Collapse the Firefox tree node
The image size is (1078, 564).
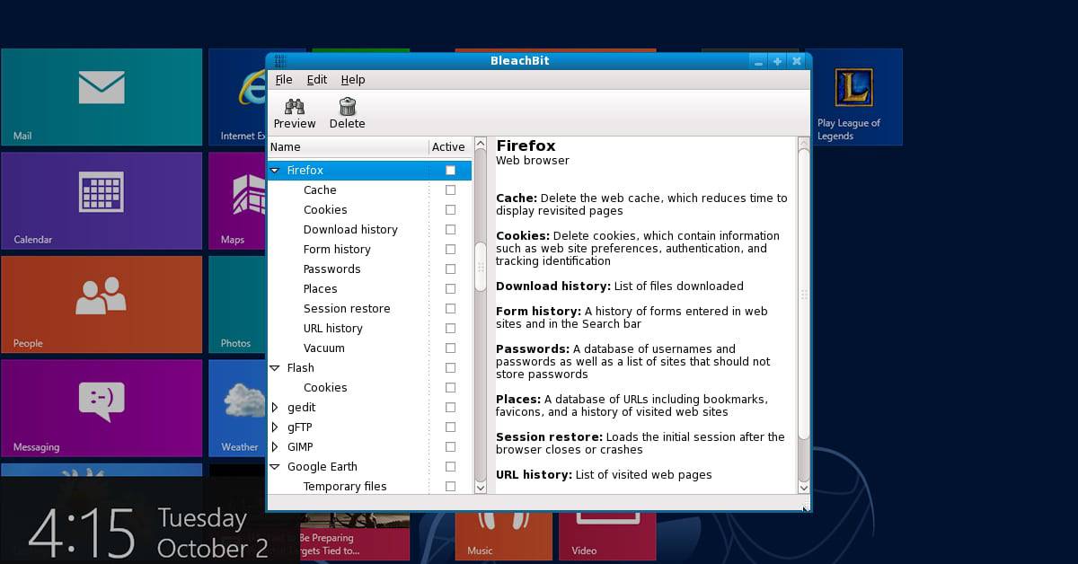(275, 171)
